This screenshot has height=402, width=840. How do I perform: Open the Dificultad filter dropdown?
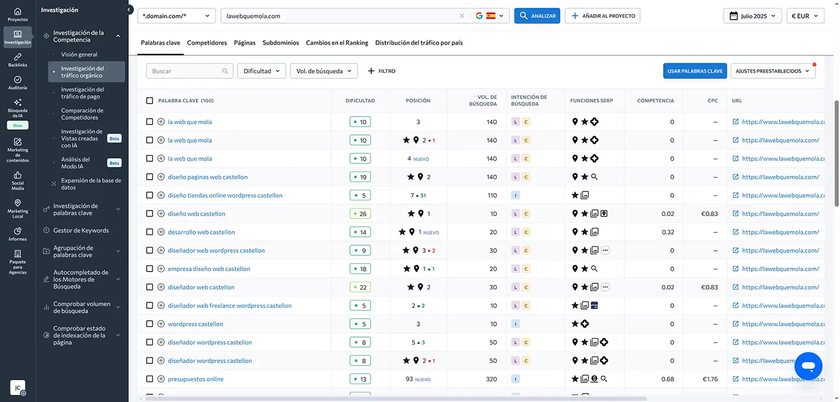(262, 71)
